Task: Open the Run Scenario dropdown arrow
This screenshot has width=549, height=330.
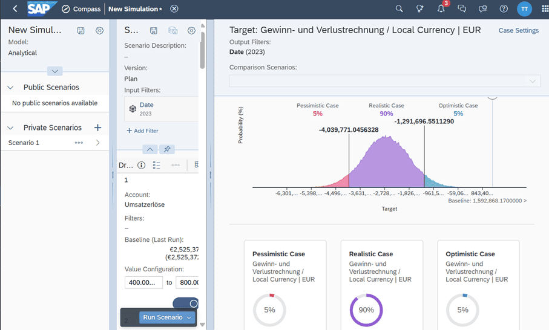Action: [x=189, y=318]
